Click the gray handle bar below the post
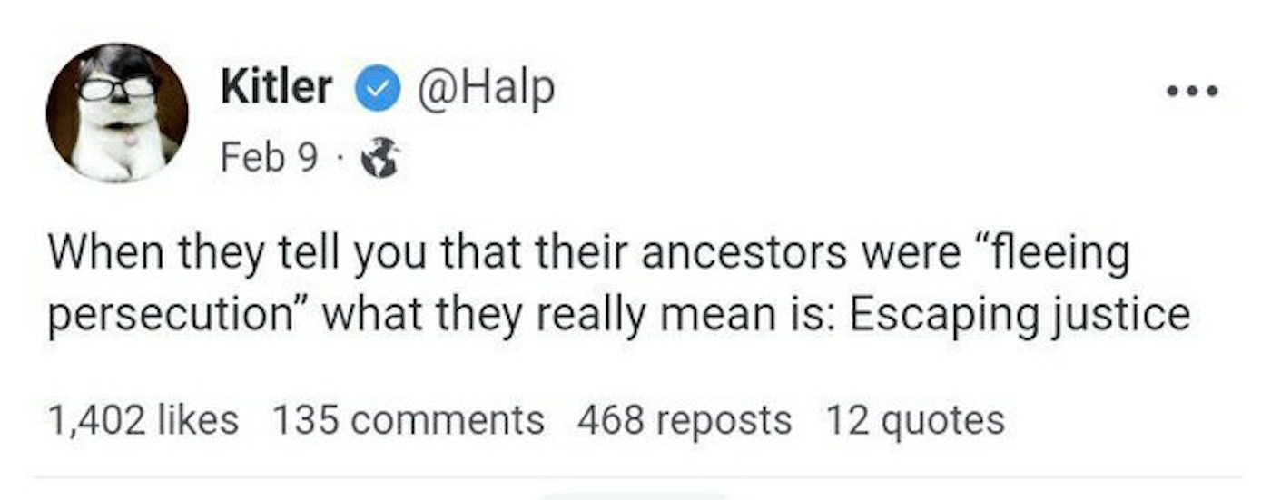Image resolution: width=1271 pixels, height=500 pixels. [635, 495]
